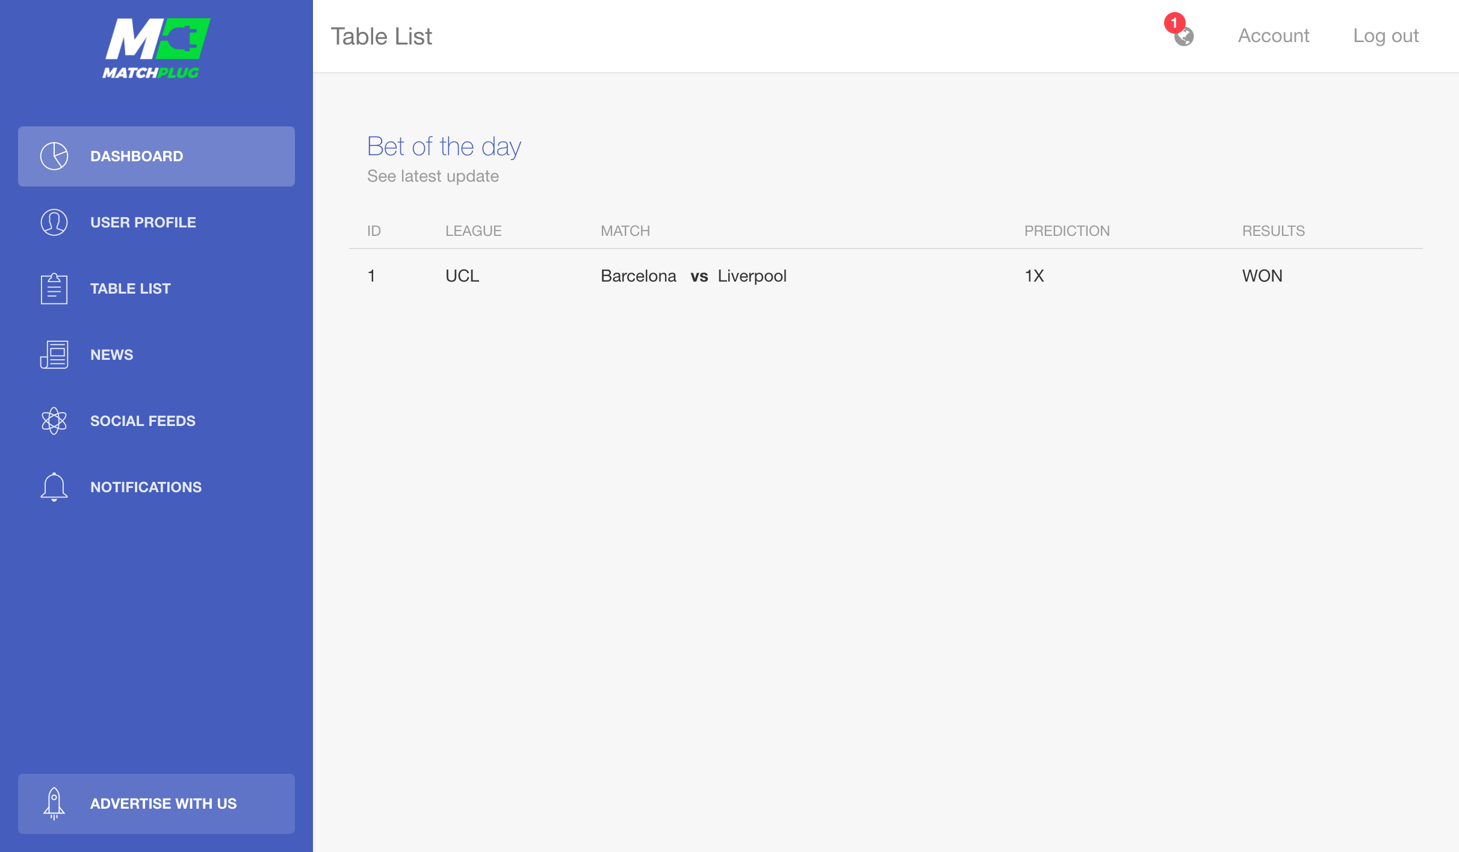Click the ADVERTISE WITH US button
The height and width of the screenshot is (852, 1459).
pyautogui.click(x=156, y=804)
